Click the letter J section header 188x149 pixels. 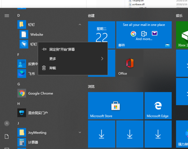[18, 123]
